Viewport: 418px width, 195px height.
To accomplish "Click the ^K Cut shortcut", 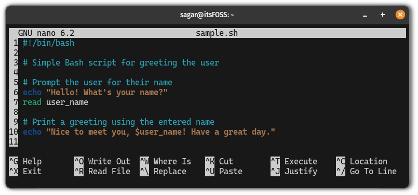I will tap(219, 161).
